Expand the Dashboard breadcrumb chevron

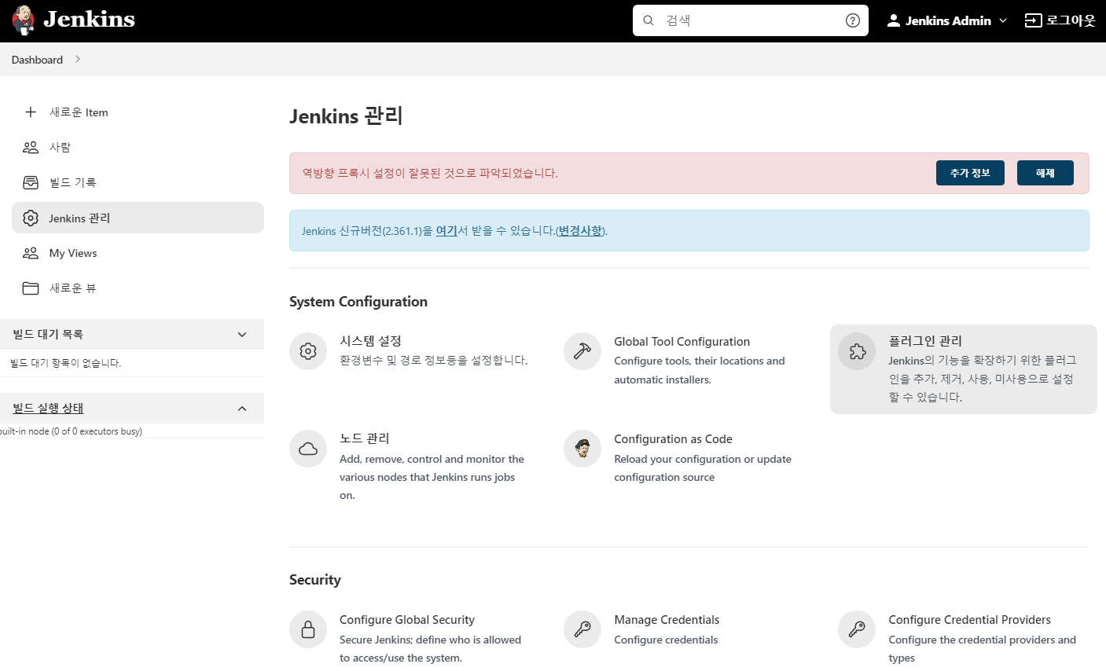(x=77, y=59)
